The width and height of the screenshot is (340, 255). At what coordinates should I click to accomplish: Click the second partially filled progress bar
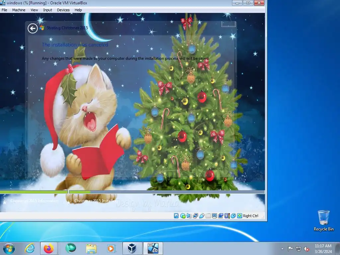167,192
